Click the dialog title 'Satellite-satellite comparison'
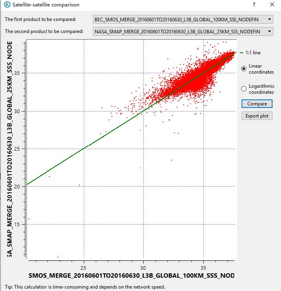Image resolution: width=281 pixels, height=291 pixels. click(46, 5)
